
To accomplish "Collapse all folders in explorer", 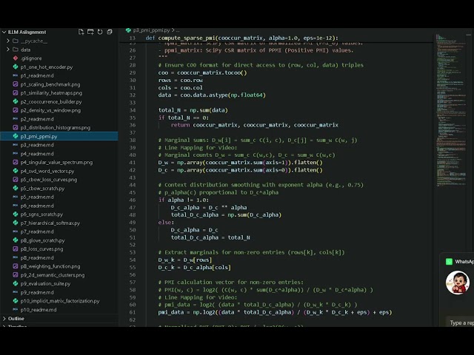I will click(x=110, y=32).
